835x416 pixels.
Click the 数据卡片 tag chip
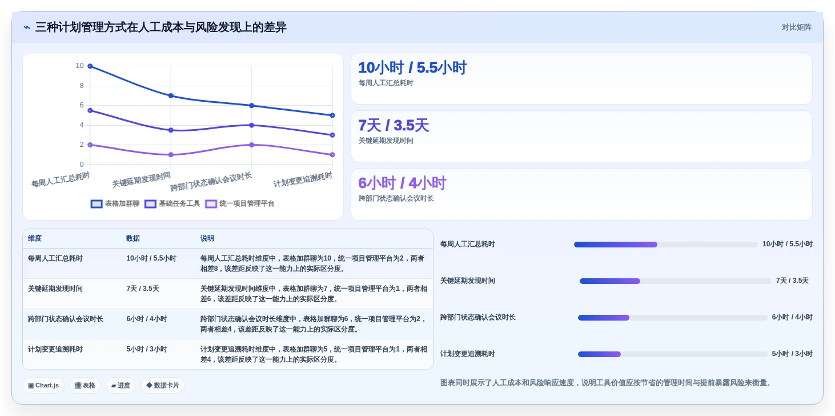click(163, 385)
